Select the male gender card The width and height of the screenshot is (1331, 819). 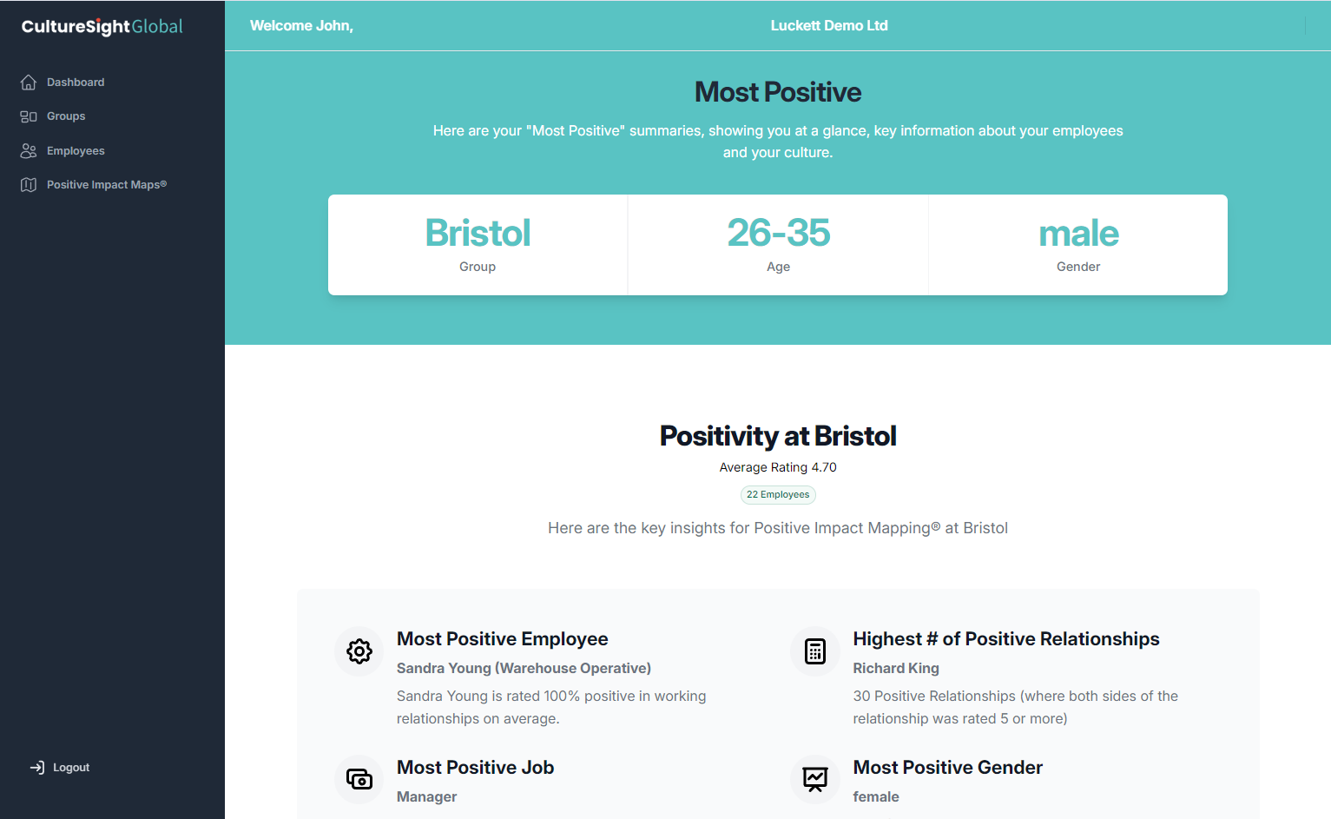click(x=1078, y=245)
